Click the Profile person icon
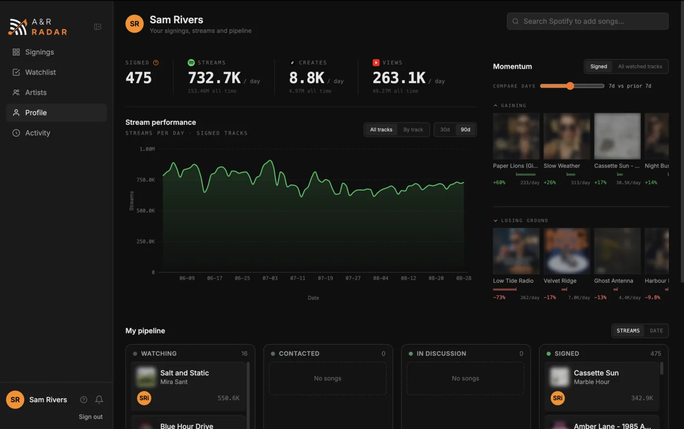684x429 pixels. click(16, 113)
